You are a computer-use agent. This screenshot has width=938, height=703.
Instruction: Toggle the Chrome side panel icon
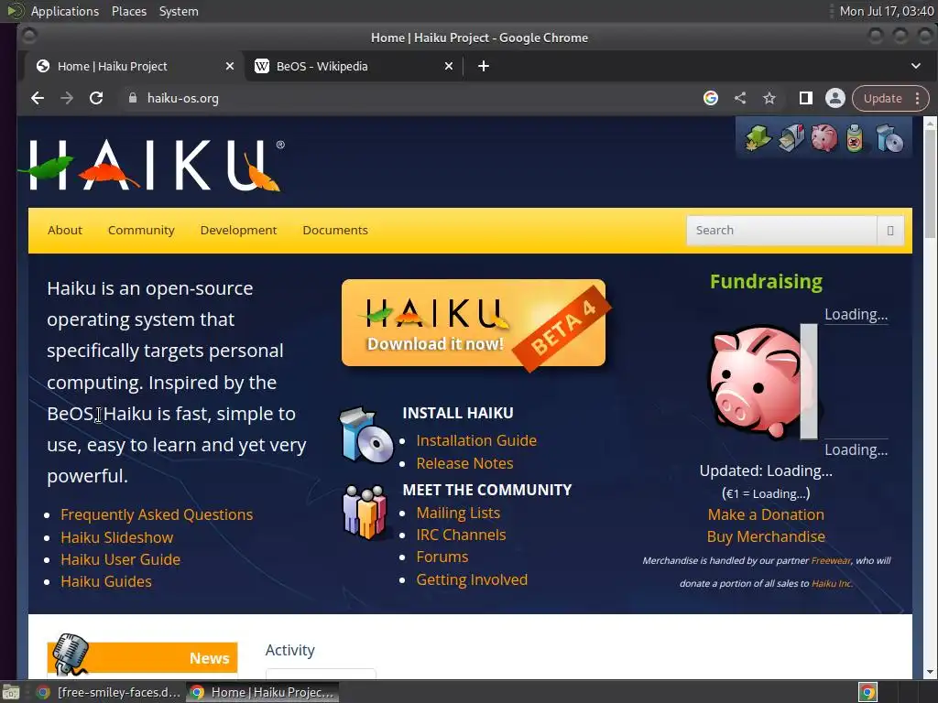click(806, 98)
